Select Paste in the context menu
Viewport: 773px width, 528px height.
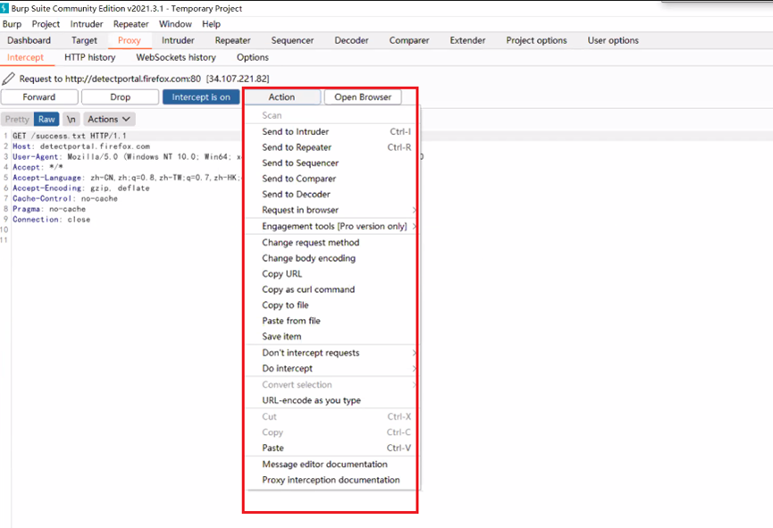[x=332, y=448]
